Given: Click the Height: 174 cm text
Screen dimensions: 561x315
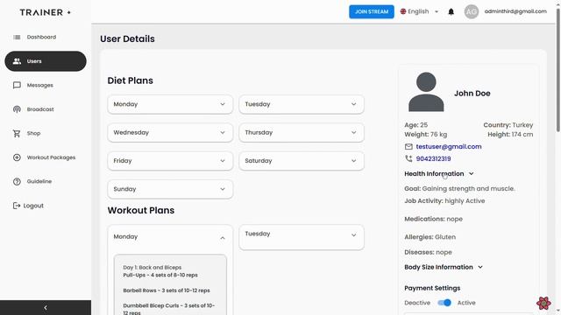Looking at the screenshot, I should pos(510,134).
